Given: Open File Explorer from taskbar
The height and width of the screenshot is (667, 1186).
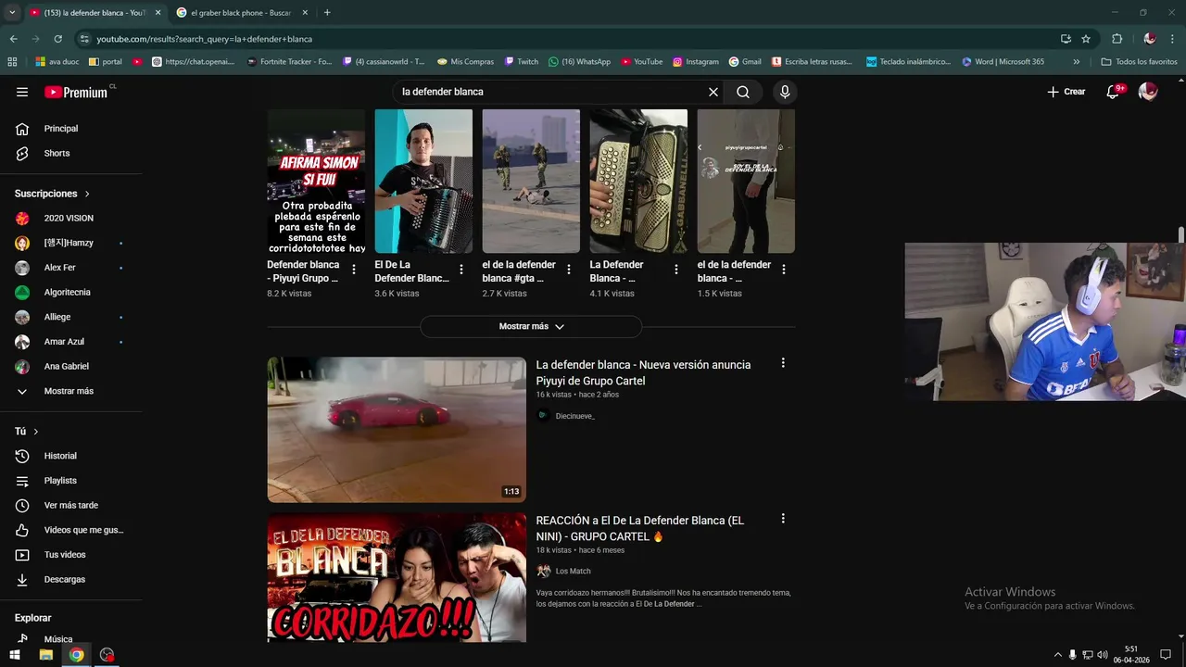Looking at the screenshot, I should pyautogui.click(x=45, y=655).
